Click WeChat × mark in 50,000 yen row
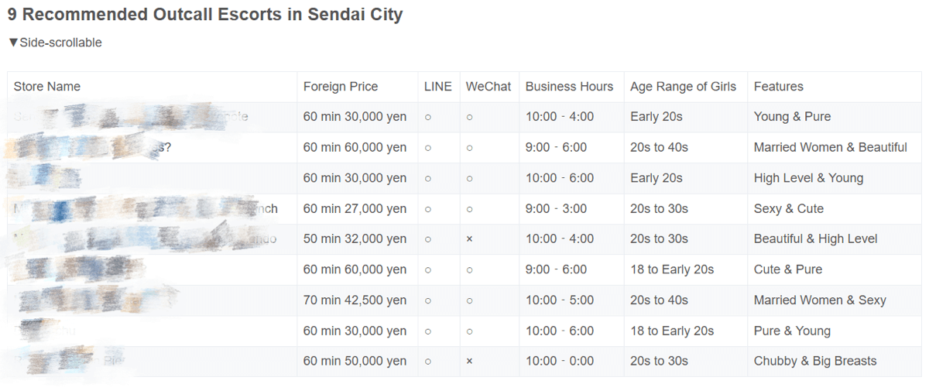Image resolution: width=929 pixels, height=391 pixels. (x=469, y=362)
